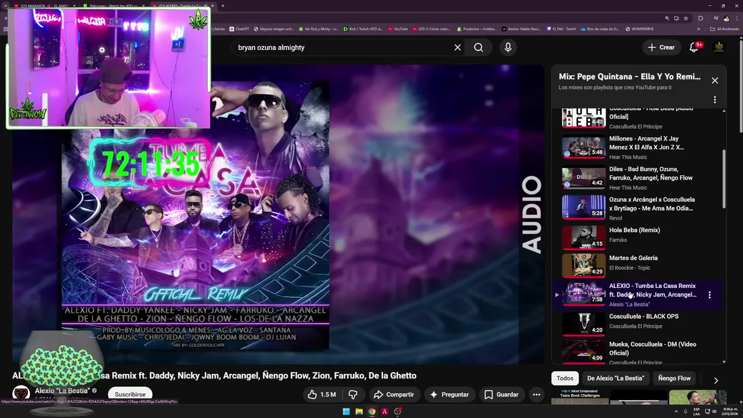
Task: Click the Compartir share button
Action: (394, 395)
